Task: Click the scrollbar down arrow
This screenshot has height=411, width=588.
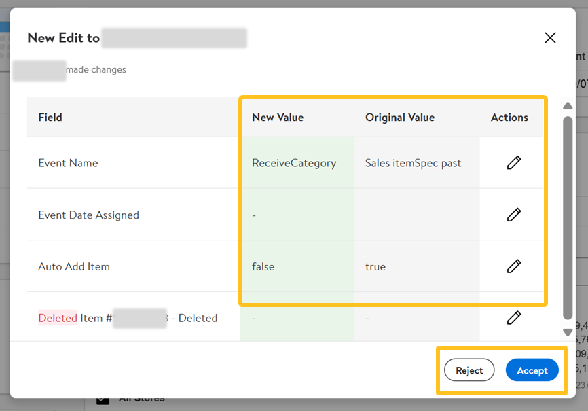Action: pos(568,332)
